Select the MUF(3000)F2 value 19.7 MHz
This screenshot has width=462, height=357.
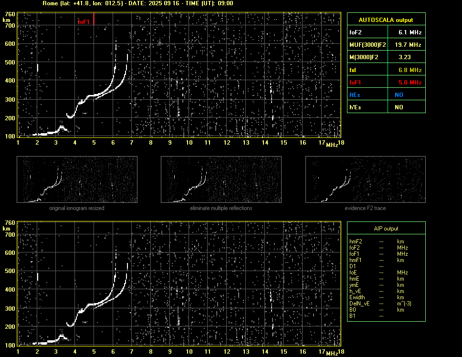click(x=408, y=45)
